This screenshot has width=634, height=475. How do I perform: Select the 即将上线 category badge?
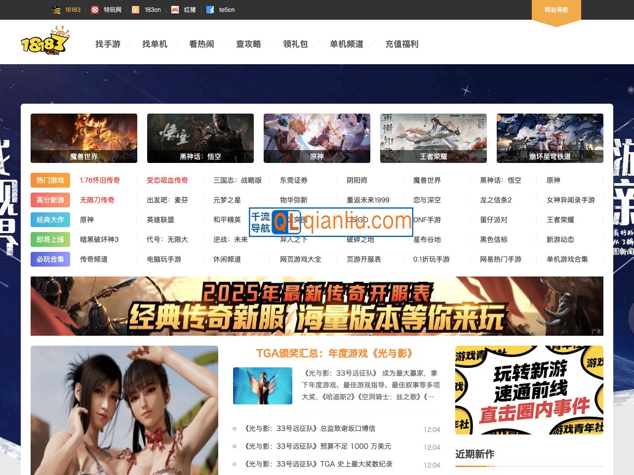click(x=50, y=239)
